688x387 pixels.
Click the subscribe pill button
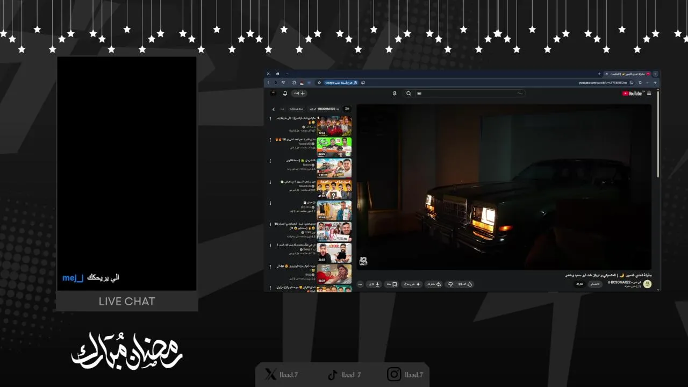[x=579, y=284]
